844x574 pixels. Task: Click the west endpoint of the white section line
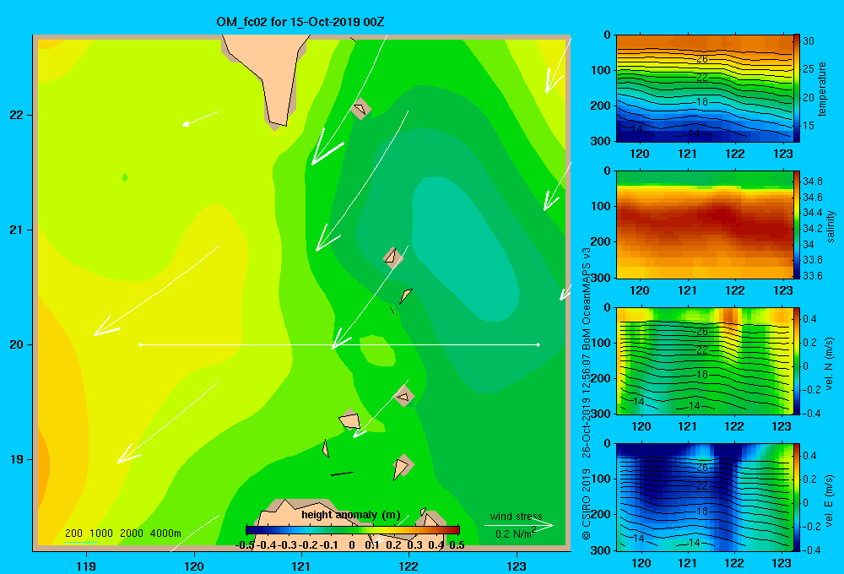tap(140, 344)
